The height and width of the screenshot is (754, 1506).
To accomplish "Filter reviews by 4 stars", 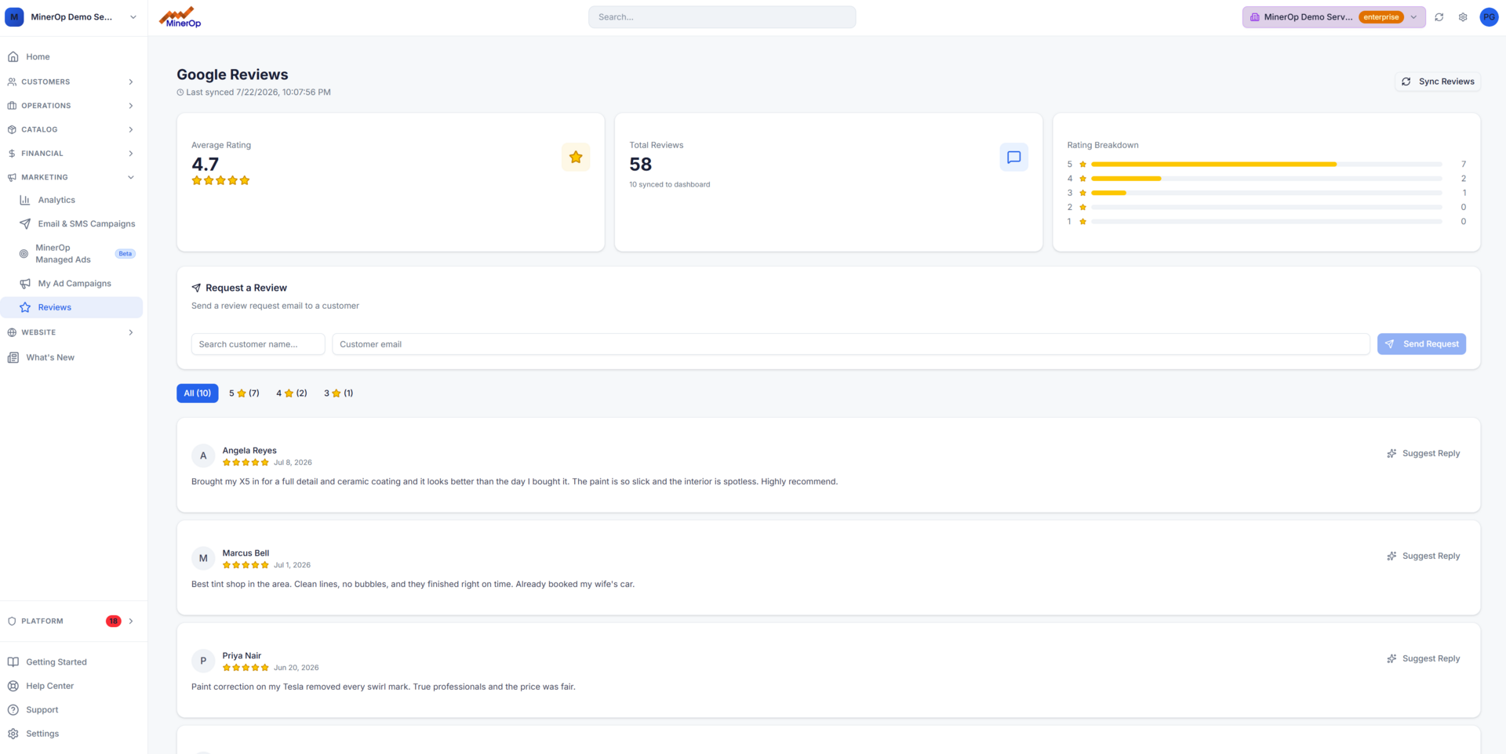I will click(x=292, y=393).
